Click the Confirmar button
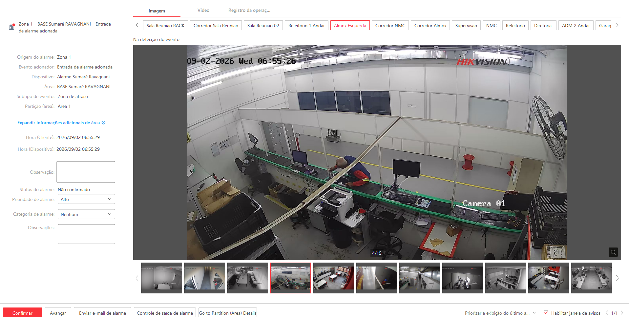 point(23,313)
